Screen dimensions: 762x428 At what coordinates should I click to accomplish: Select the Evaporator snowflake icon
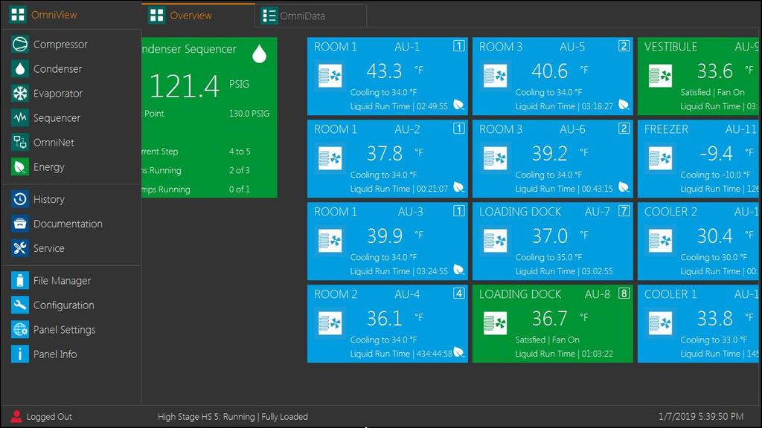[20, 94]
